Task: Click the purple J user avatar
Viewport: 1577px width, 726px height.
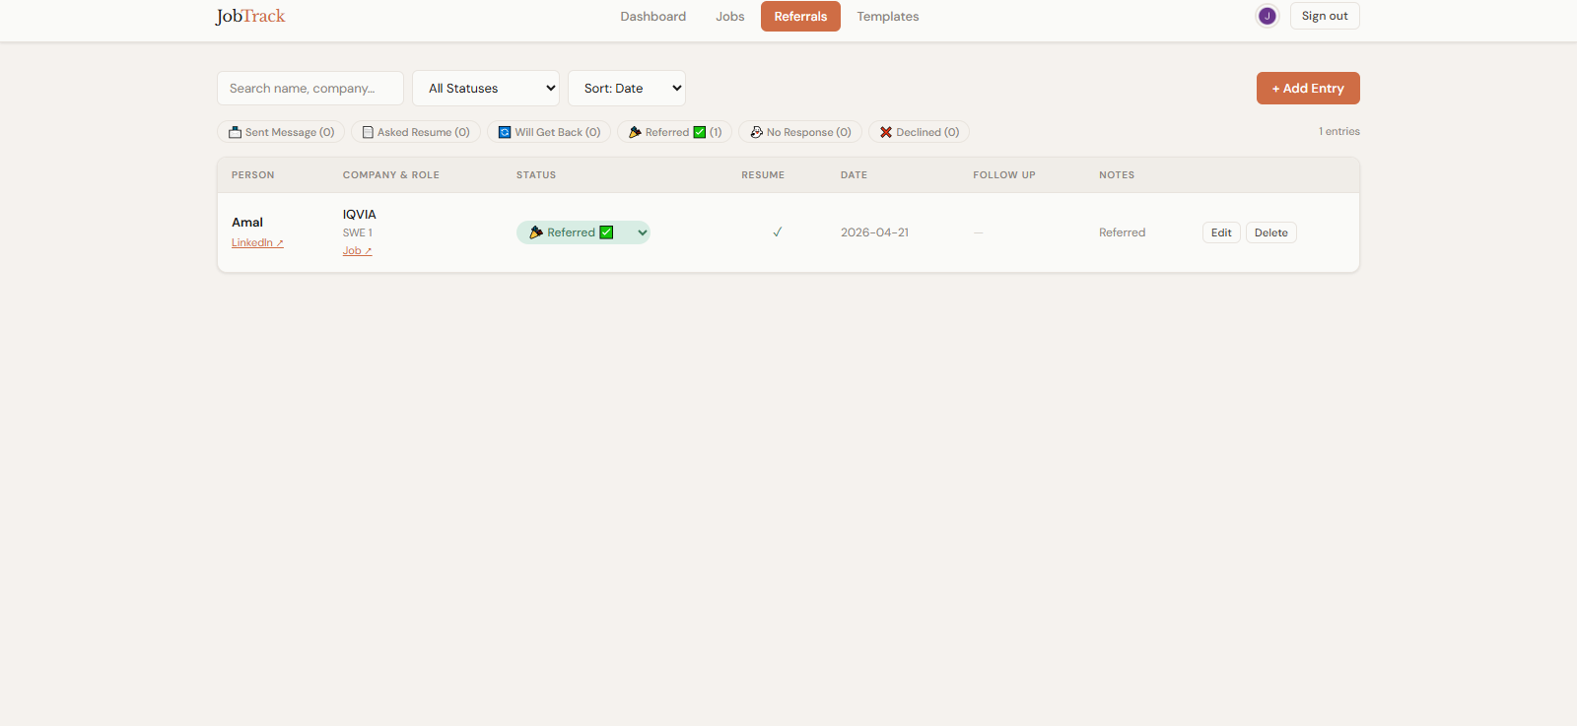Action: point(1267,16)
